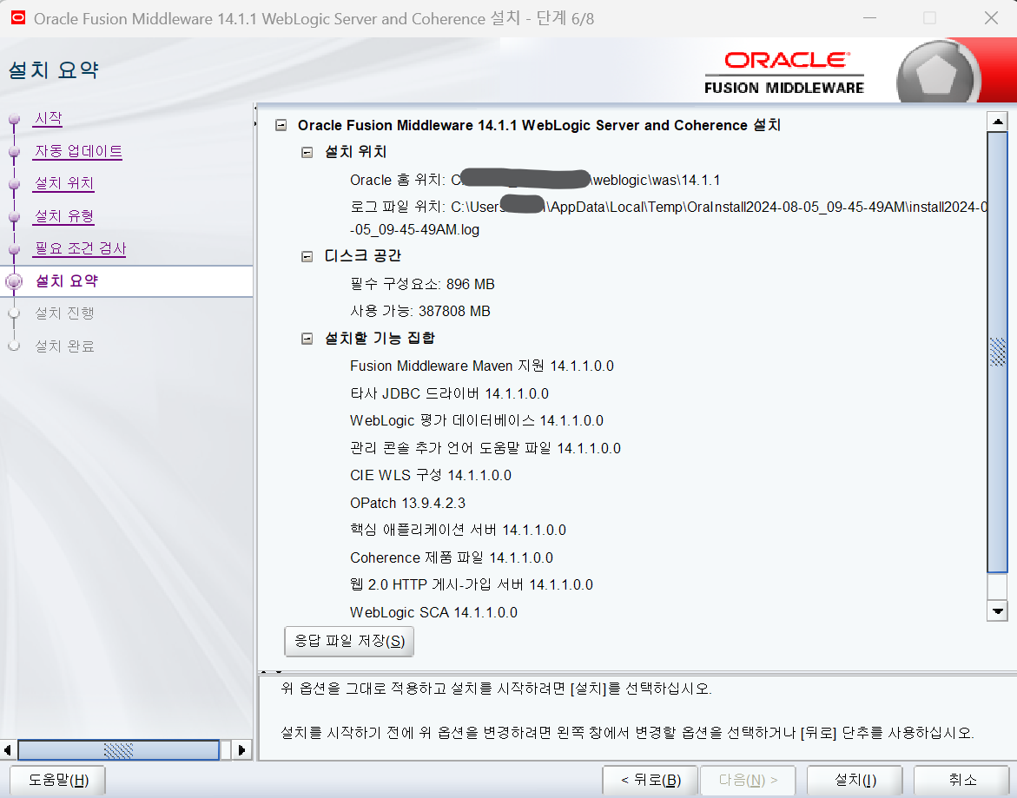Select 관리 콘솔 추가 언어 도움말 파일 row
Viewport: 1017px width, 798px height.
click(485, 449)
